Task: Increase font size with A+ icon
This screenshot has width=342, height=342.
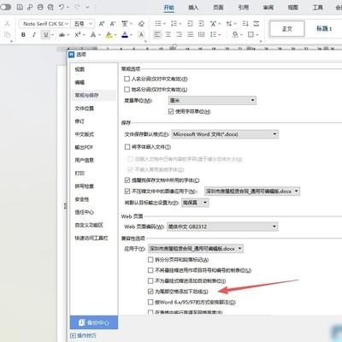Action: pos(102,24)
